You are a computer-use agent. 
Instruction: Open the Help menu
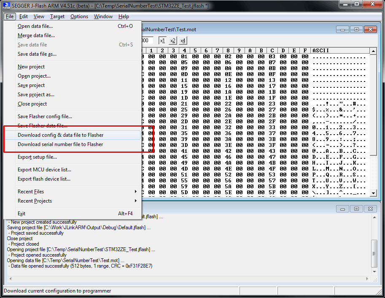[124, 16]
